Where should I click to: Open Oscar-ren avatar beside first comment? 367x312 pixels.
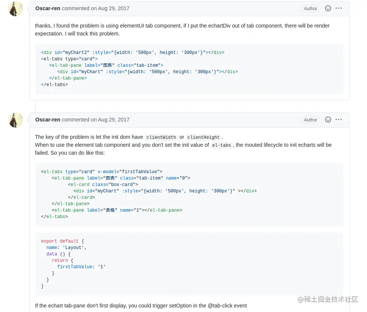coord(15,9)
